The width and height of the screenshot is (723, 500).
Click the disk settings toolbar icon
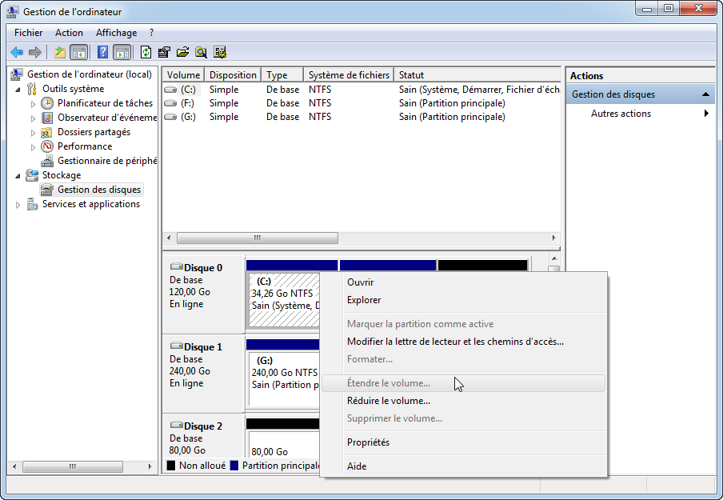[220, 52]
